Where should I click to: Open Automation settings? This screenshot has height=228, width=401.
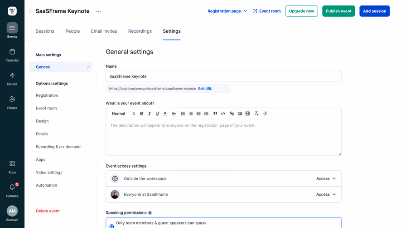[x=46, y=185]
